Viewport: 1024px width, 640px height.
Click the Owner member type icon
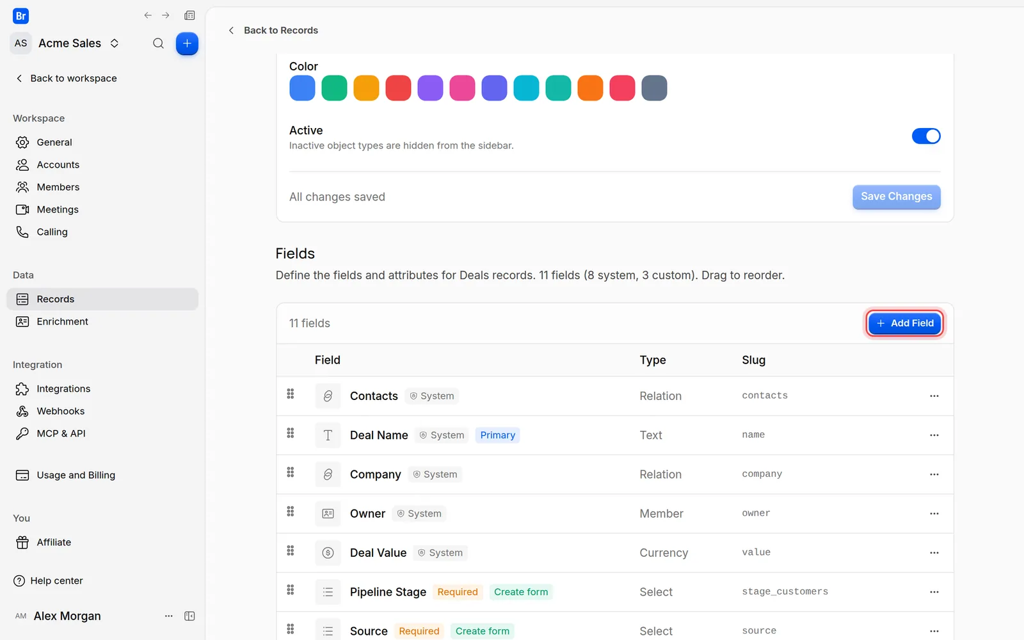tap(328, 514)
